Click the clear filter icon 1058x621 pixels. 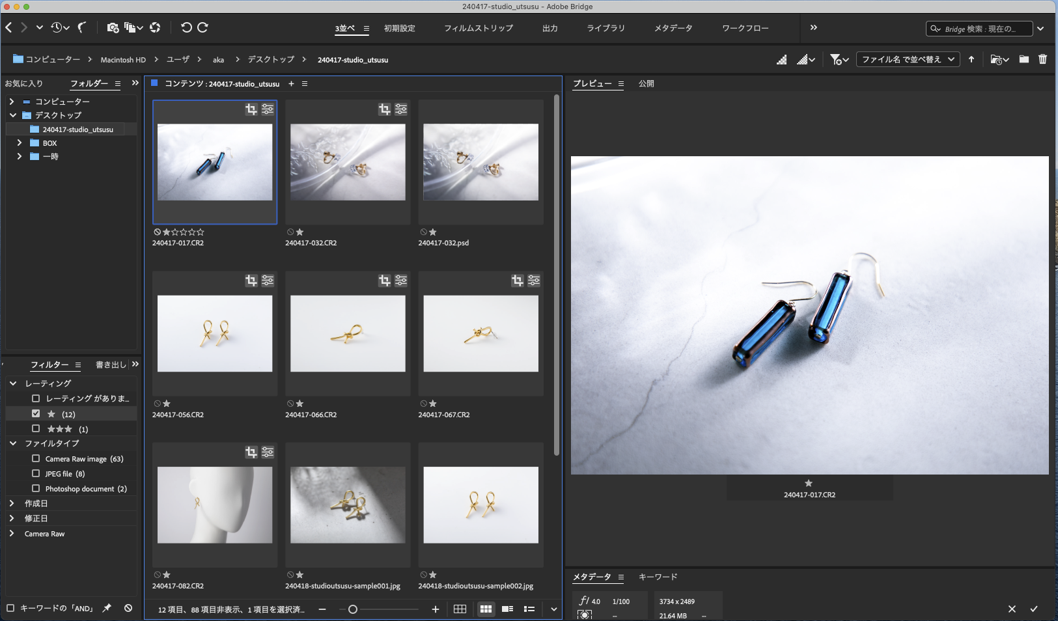point(128,608)
